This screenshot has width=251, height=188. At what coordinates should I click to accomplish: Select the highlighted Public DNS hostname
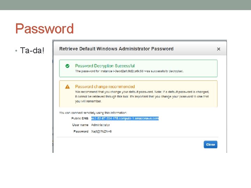(x=125, y=118)
